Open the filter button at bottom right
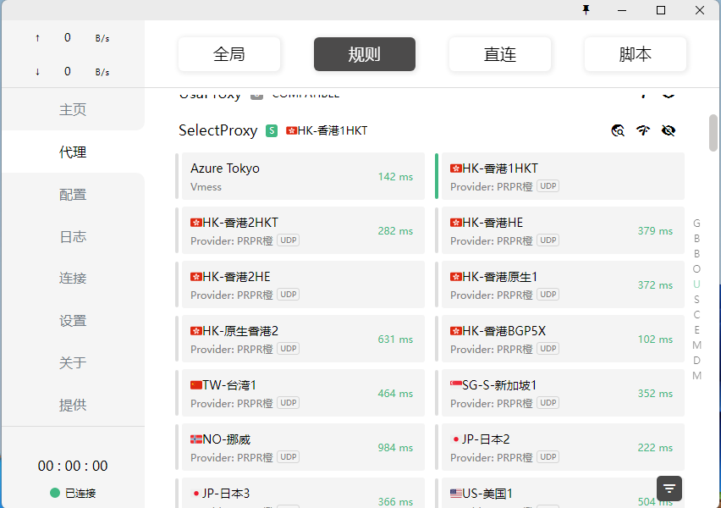The image size is (721, 508). click(669, 489)
